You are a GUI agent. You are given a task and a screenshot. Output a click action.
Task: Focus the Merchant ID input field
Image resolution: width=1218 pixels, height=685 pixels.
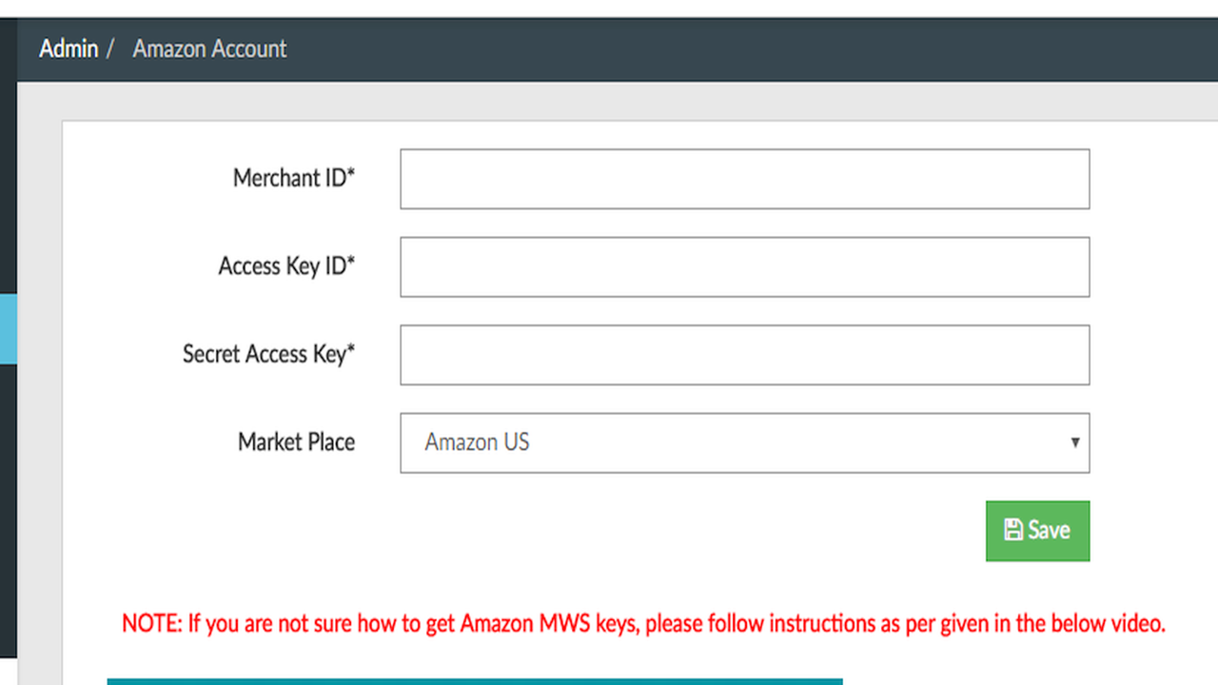point(744,179)
